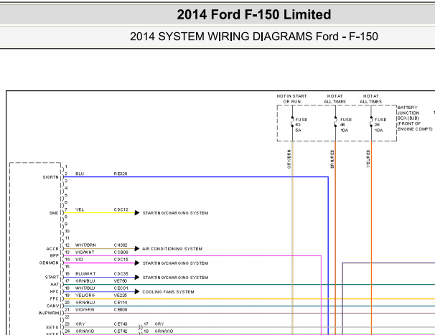The height and width of the screenshot is (335, 435).
Task: Click circuit code 'CH302'
Action: coord(121,245)
